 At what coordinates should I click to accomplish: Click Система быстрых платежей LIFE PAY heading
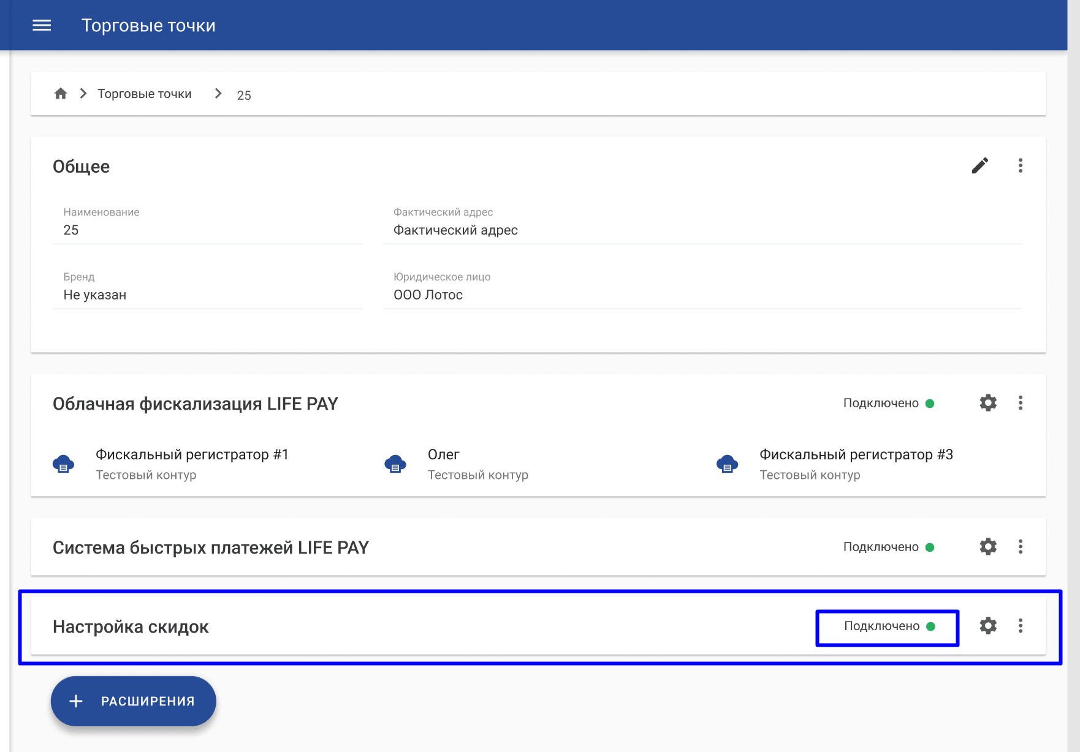211,547
